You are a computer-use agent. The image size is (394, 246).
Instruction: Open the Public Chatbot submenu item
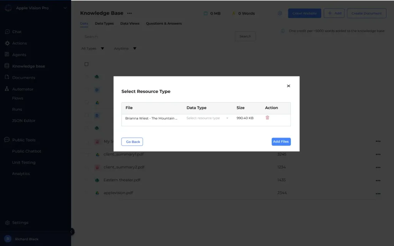pyautogui.click(x=27, y=151)
